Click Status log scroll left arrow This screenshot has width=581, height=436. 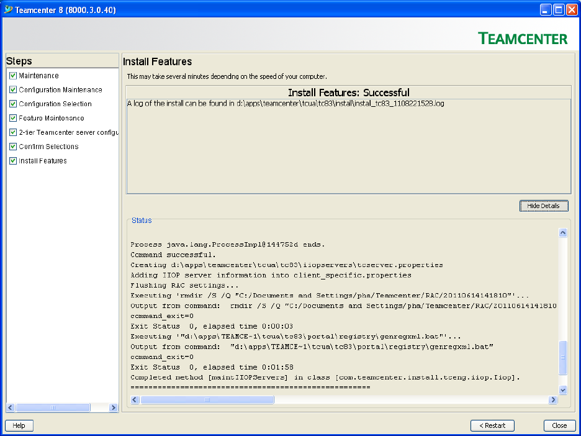(135, 400)
